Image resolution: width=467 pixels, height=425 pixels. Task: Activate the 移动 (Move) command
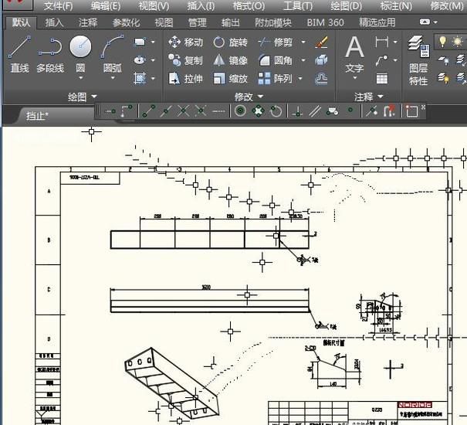click(185, 42)
